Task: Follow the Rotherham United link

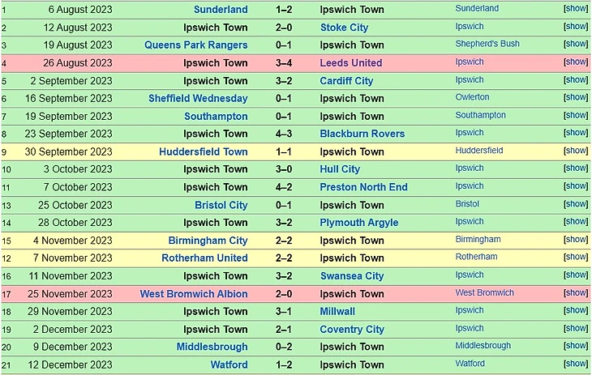Action: point(204,258)
